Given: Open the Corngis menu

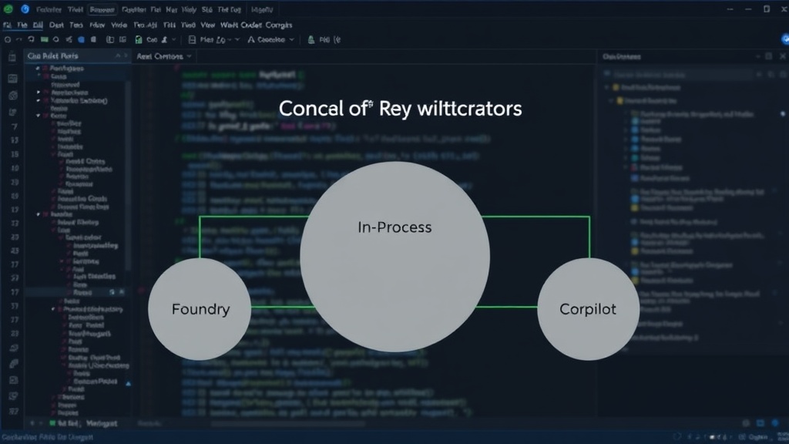Looking at the screenshot, I should (x=278, y=25).
